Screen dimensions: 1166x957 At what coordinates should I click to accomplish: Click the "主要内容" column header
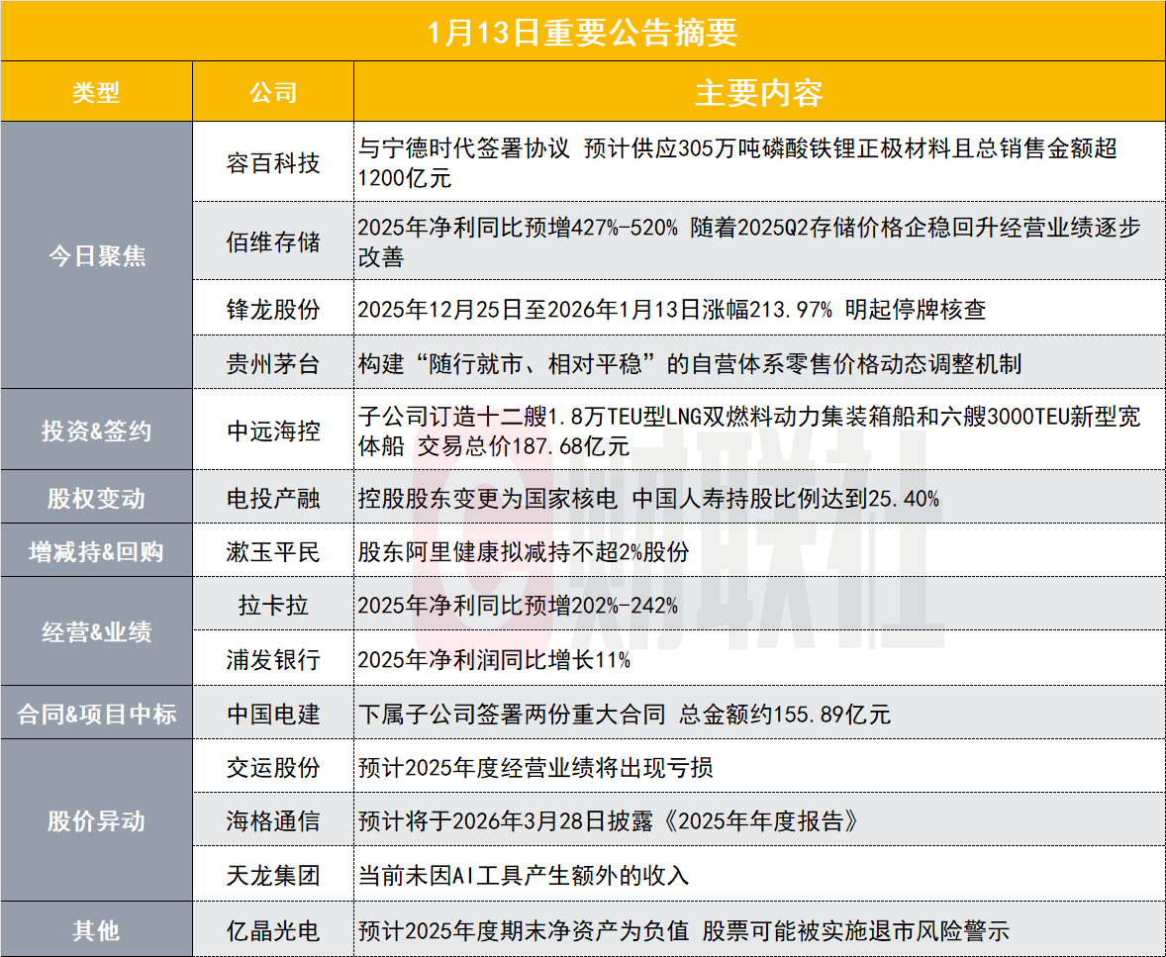point(759,93)
